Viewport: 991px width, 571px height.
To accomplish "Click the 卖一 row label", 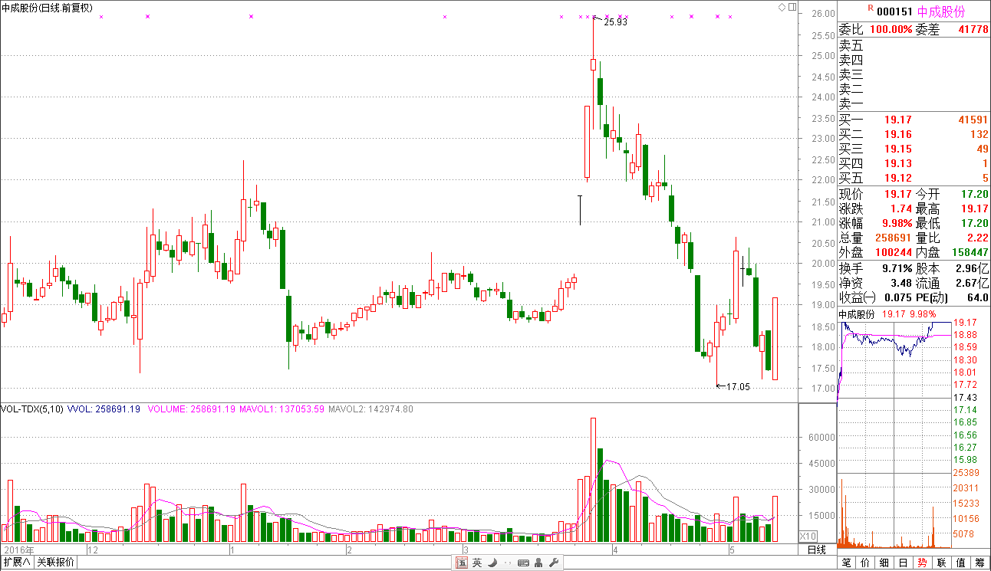I will click(x=851, y=103).
